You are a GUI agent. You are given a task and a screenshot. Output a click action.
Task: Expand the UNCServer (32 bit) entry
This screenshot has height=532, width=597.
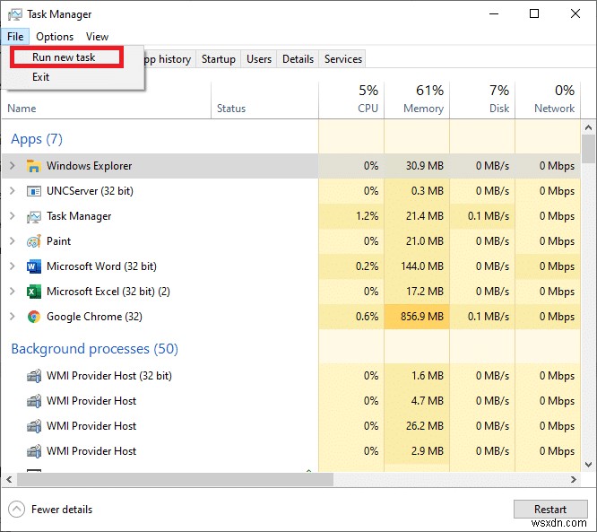click(x=13, y=191)
